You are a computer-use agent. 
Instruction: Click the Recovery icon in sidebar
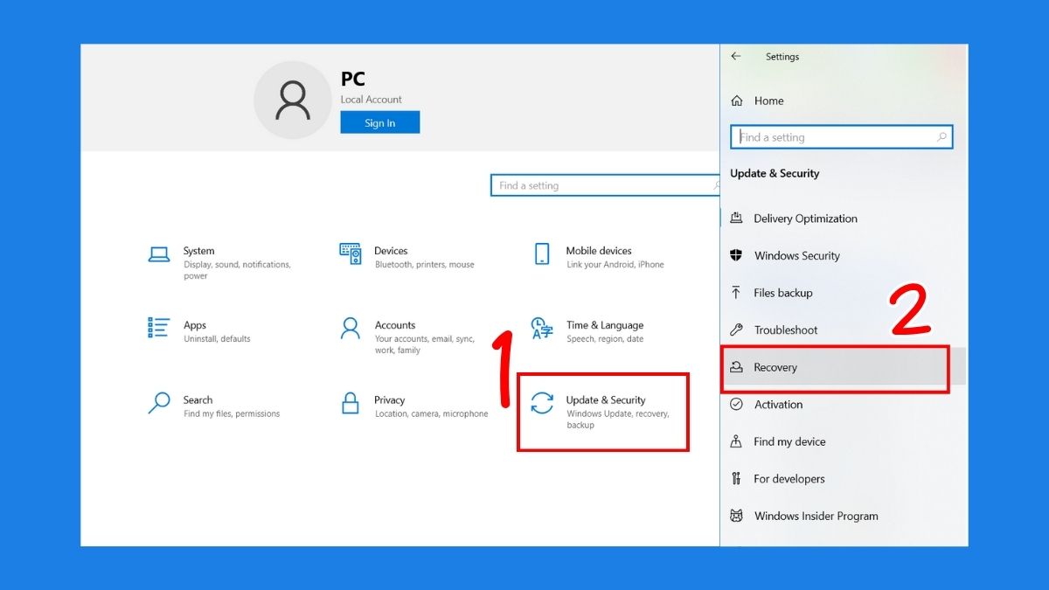point(736,367)
